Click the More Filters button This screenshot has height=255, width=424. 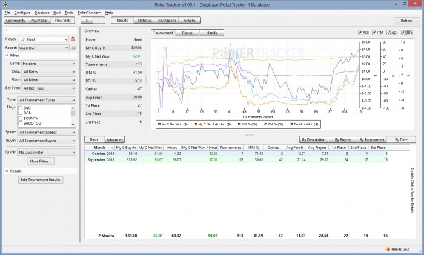click(x=42, y=161)
